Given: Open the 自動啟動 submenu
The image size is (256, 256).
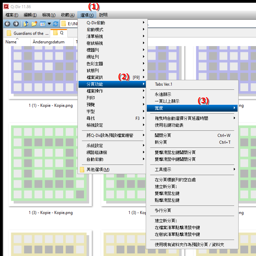Looking at the screenshot, I should (x=112, y=159).
